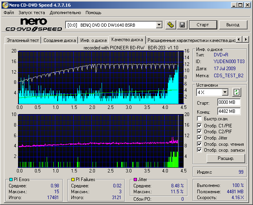
Task: Switch to the Инф. о диске tab
Action: 93,40
